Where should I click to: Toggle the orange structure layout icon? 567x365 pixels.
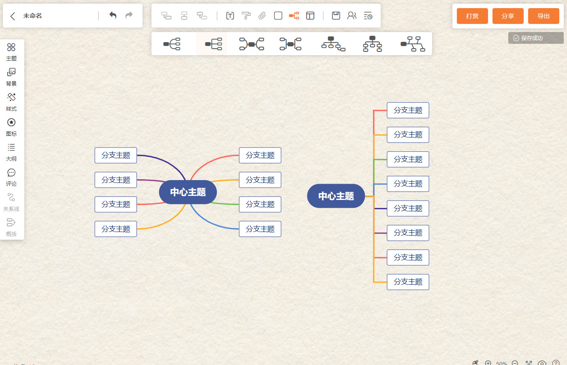(294, 16)
